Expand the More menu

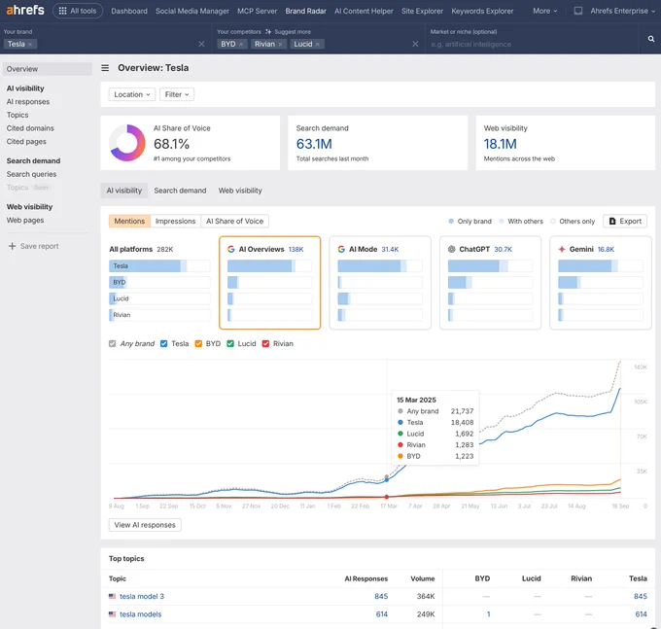(x=544, y=11)
